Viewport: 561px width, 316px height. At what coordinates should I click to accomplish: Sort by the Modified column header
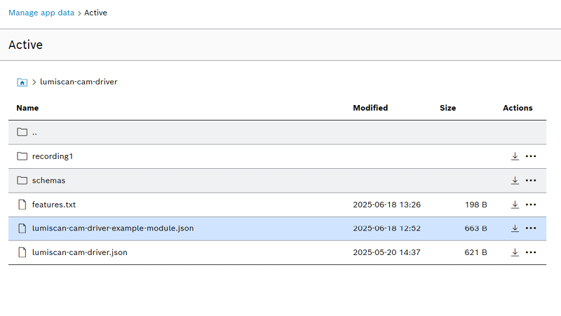(370, 108)
